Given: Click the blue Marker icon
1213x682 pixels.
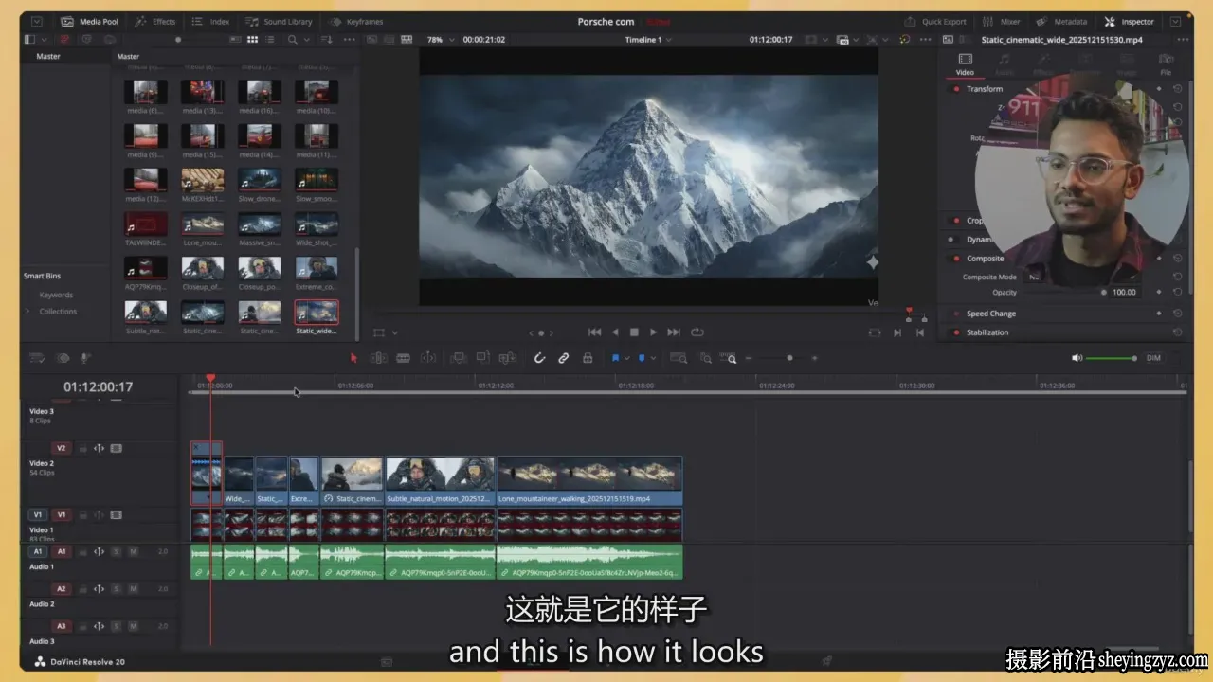Looking at the screenshot, I should pos(642,358).
